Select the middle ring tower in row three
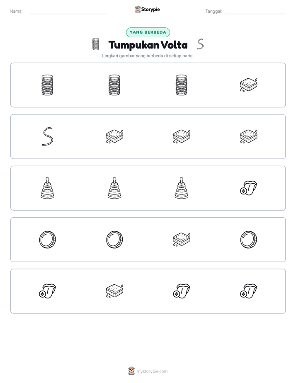 coord(114,188)
